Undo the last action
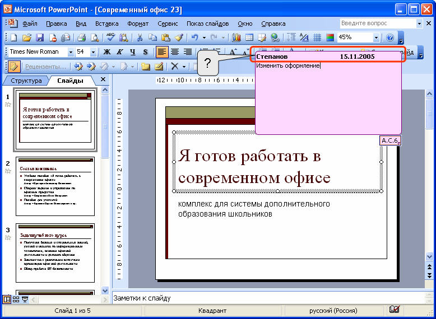 (195, 37)
